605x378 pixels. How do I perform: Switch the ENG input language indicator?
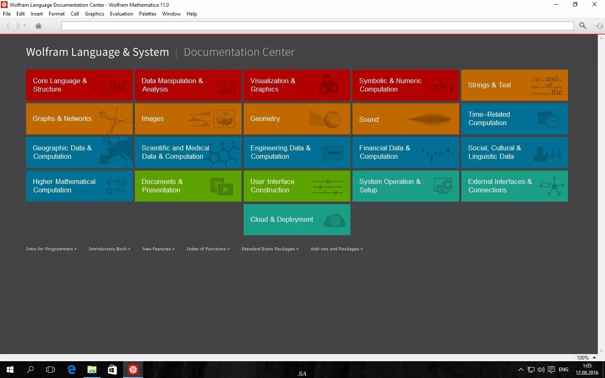coord(563,370)
